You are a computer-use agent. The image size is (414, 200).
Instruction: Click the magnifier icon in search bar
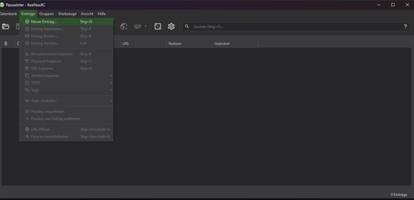click(187, 26)
